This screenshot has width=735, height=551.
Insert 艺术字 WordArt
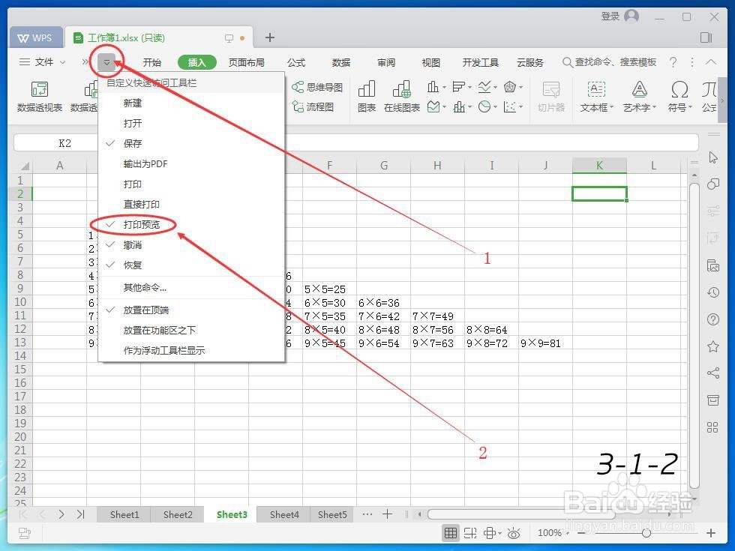point(639,97)
